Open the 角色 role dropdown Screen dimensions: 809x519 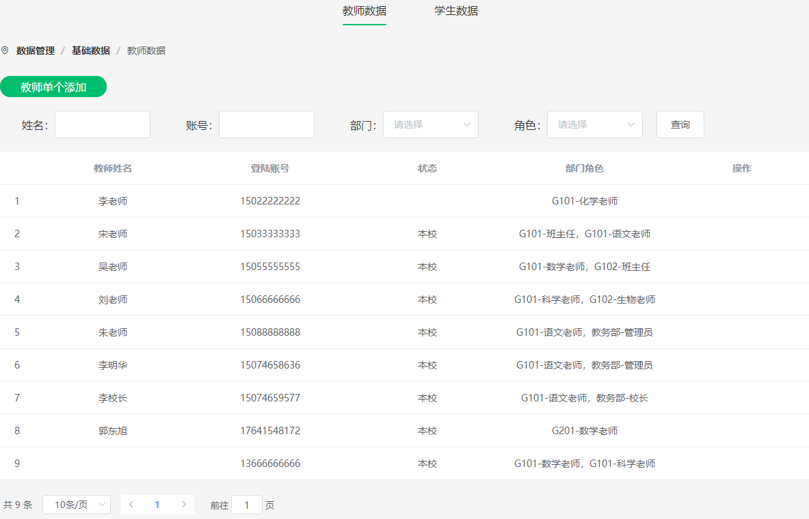point(594,124)
